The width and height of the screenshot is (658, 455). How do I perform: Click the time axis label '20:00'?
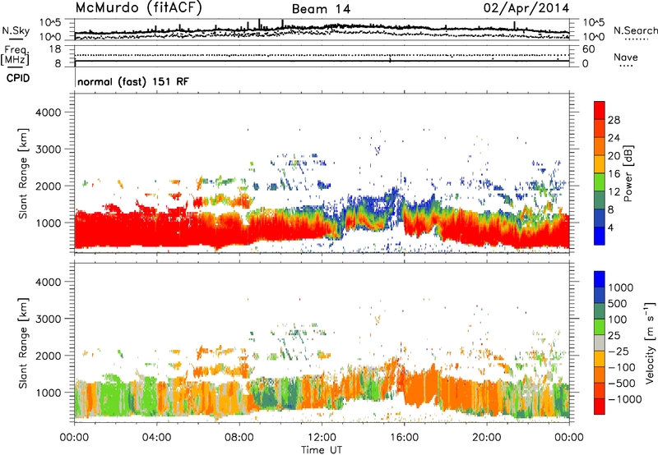click(486, 438)
